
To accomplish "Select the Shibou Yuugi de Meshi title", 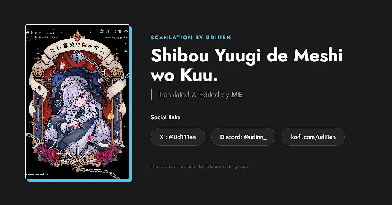I will click(x=246, y=65).
